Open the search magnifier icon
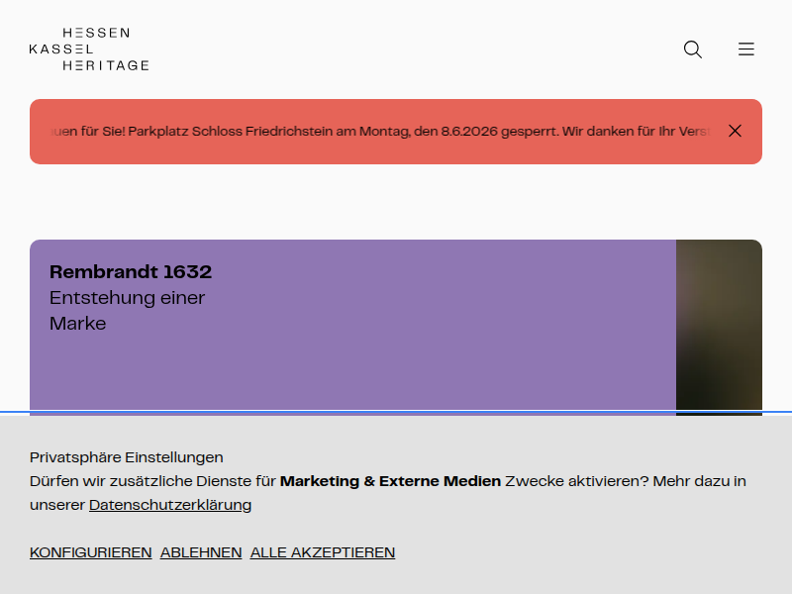Image resolution: width=792 pixels, height=594 pixels. [692, 49]
